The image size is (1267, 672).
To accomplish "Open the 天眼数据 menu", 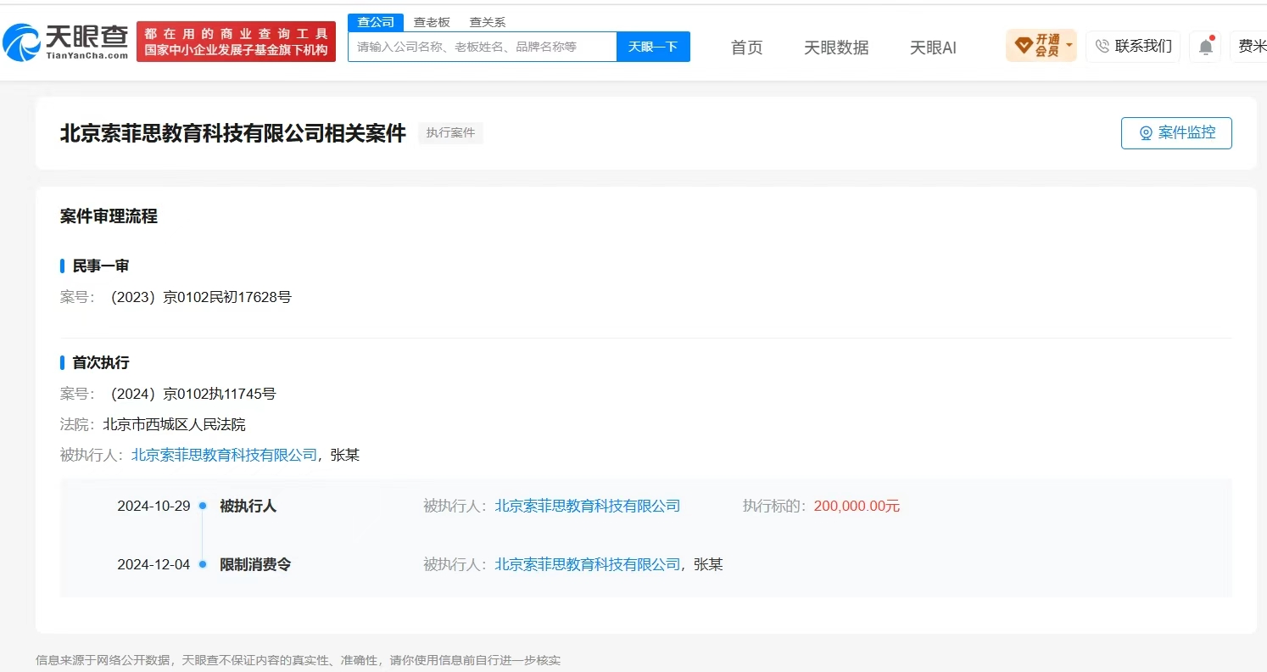I will 836,48.
